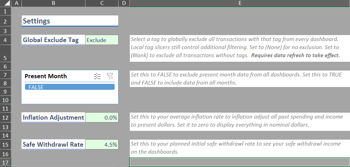This screenshot has width=350, height=167.
Task: Click the Safe Withdrawl Rate label
Action: pos(53,145)
